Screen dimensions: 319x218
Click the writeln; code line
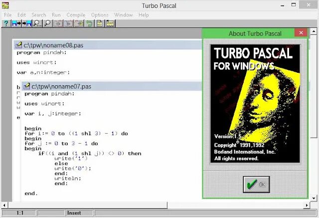click(68, 178)
